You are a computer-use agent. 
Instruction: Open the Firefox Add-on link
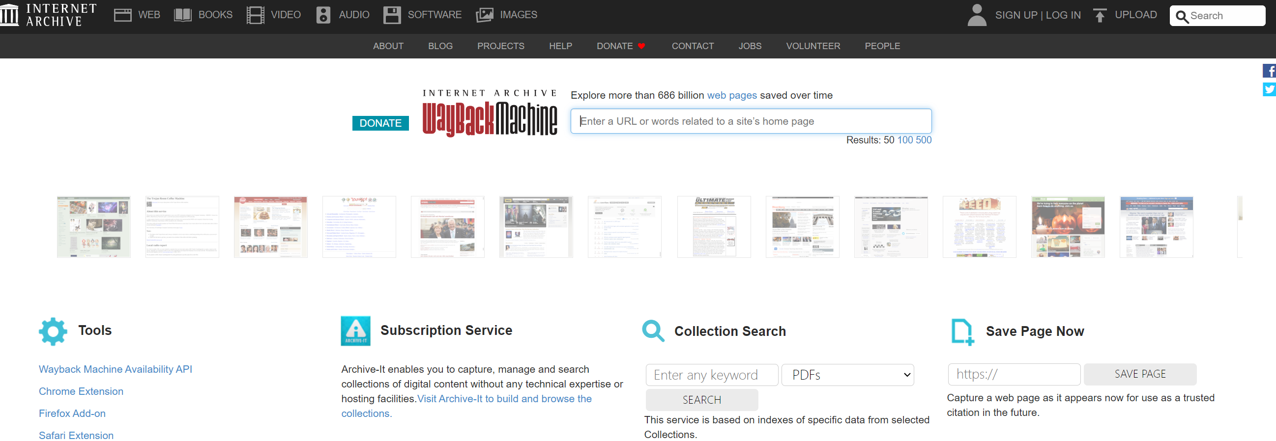72,413
